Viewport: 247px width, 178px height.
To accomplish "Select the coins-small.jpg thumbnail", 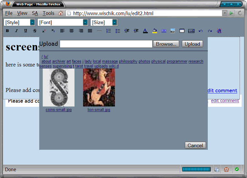I will tap(59, 87).
